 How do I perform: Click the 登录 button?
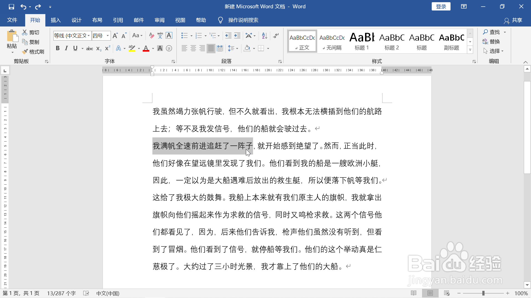point(441,6)
